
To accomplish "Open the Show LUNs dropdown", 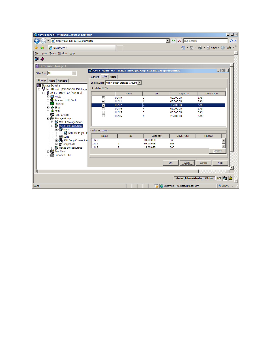I will pyautogui.click(x=140, y=83).
